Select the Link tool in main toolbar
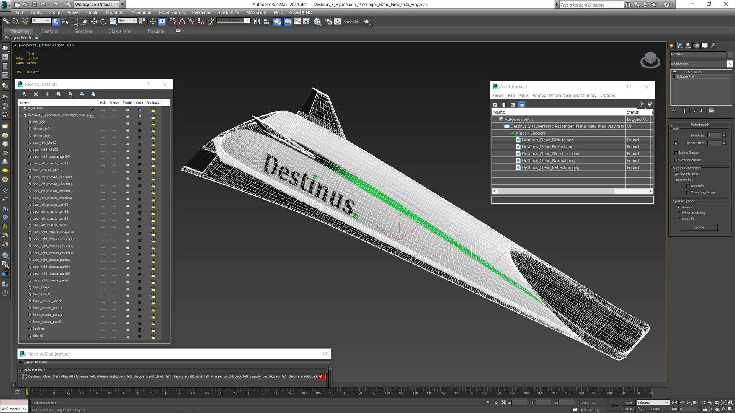 [6, 21]
